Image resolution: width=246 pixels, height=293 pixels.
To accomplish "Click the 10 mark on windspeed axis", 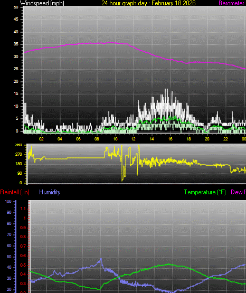I will pyautogui.click(x=16, y=106).
